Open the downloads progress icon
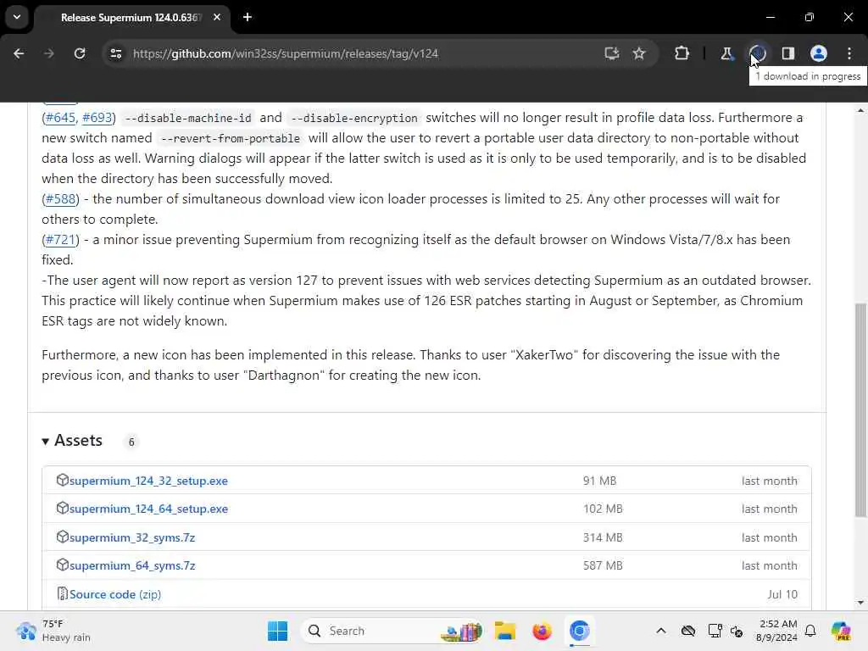This screenshot has width=868, height=651. tap(757, 53)
